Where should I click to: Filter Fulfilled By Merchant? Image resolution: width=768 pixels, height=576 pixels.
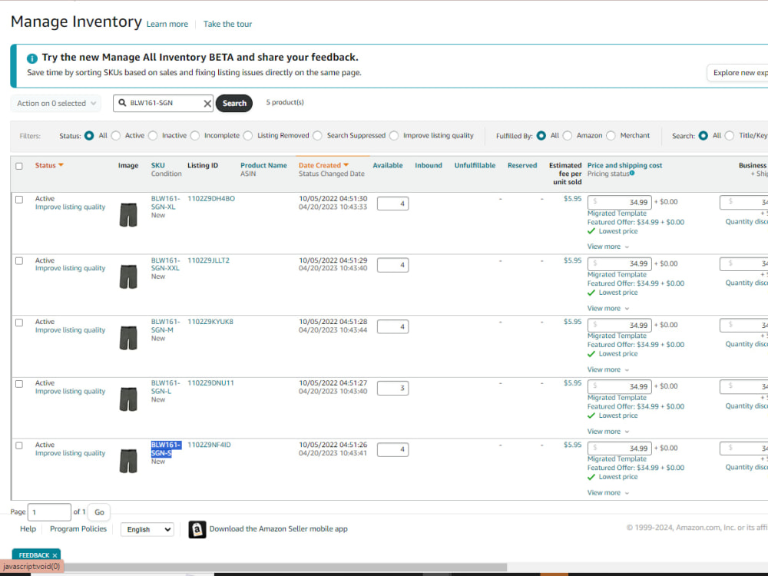(611, 136)
